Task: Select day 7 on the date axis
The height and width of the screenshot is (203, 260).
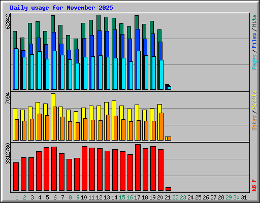Action: (62, 197)
